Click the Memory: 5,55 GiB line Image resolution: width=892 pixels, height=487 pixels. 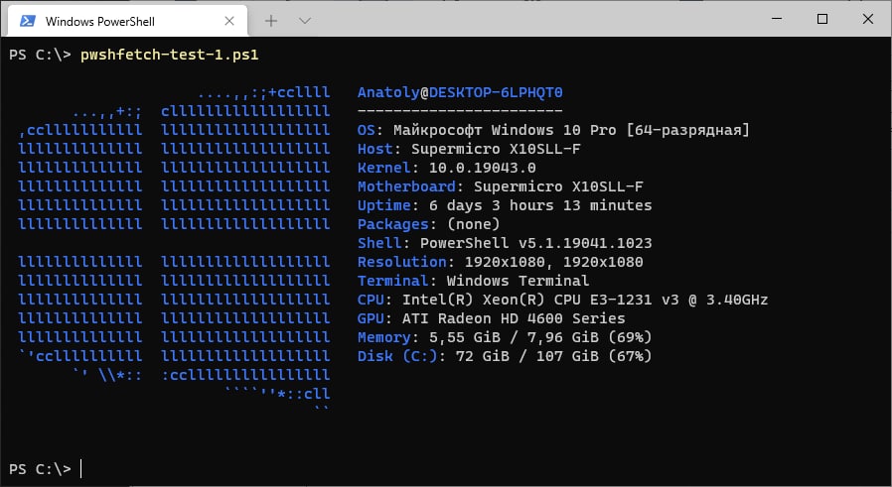click(x=505, y=337)
